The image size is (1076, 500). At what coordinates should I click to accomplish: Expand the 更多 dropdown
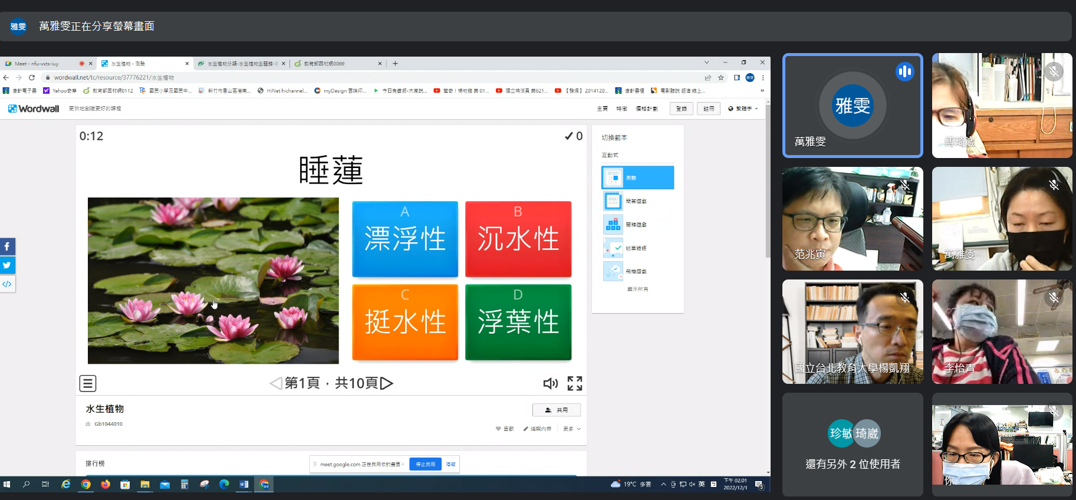click(571, 429)
